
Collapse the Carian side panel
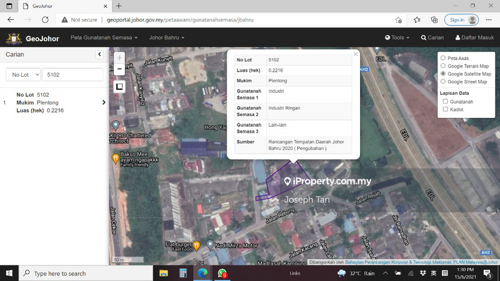tap(99, 55)
